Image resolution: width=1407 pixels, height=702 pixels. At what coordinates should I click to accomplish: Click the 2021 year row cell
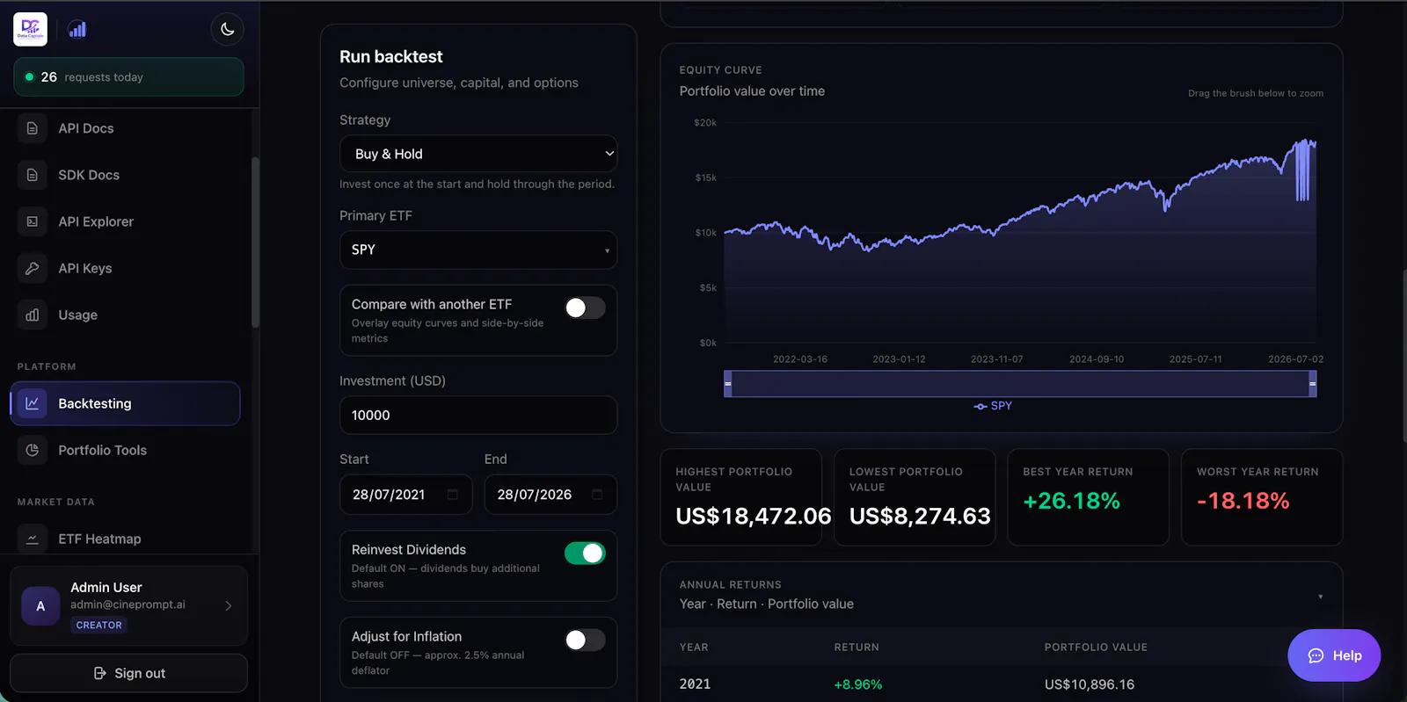pos(695,684)
